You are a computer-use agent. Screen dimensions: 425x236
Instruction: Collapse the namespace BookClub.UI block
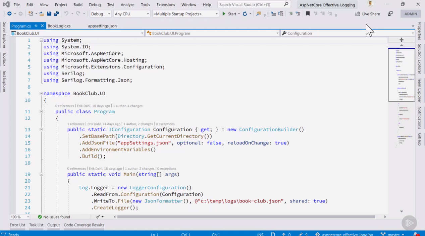(41, 94)
